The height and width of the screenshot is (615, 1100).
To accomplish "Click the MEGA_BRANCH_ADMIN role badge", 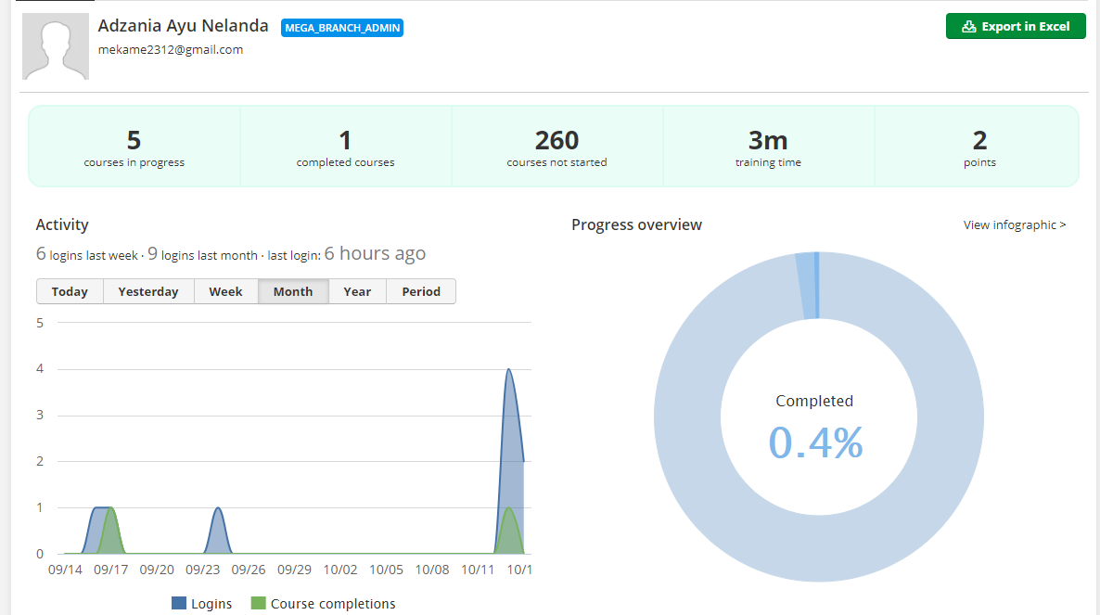I will pyautogui.click(x=342, y=28).
